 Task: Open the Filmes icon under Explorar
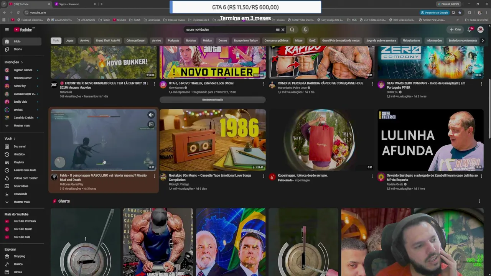point(7,272)
